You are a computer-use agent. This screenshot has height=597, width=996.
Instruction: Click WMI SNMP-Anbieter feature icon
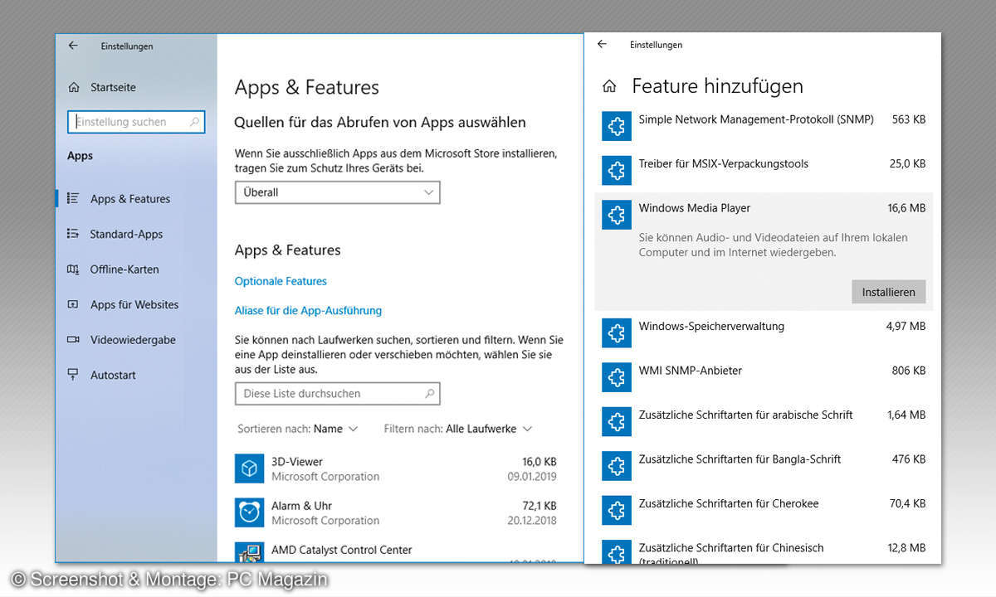point(617,377)
